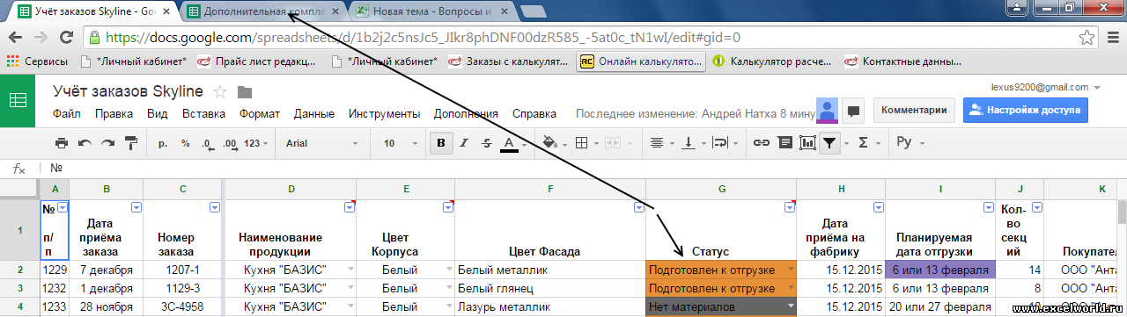
Task: Open the Файл menu
Action: click(x=66, y=114)
